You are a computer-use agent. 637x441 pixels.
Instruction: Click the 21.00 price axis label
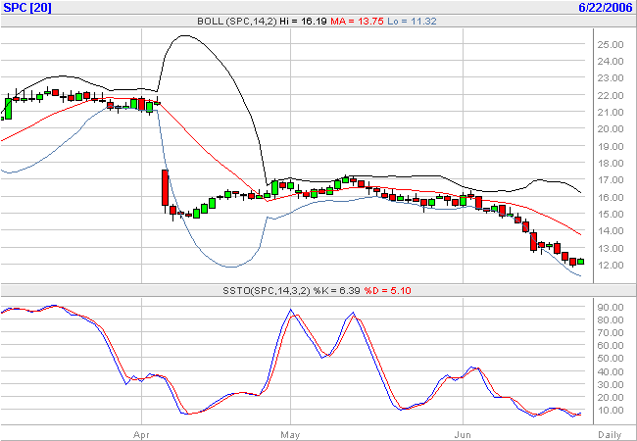[x=611, y=112]
